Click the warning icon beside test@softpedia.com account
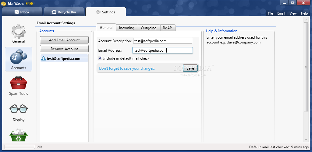This screenshot has height=152, width=312. [x=43, y=58]
